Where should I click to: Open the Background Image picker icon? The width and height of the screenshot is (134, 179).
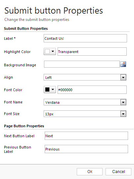click(123, 64)
